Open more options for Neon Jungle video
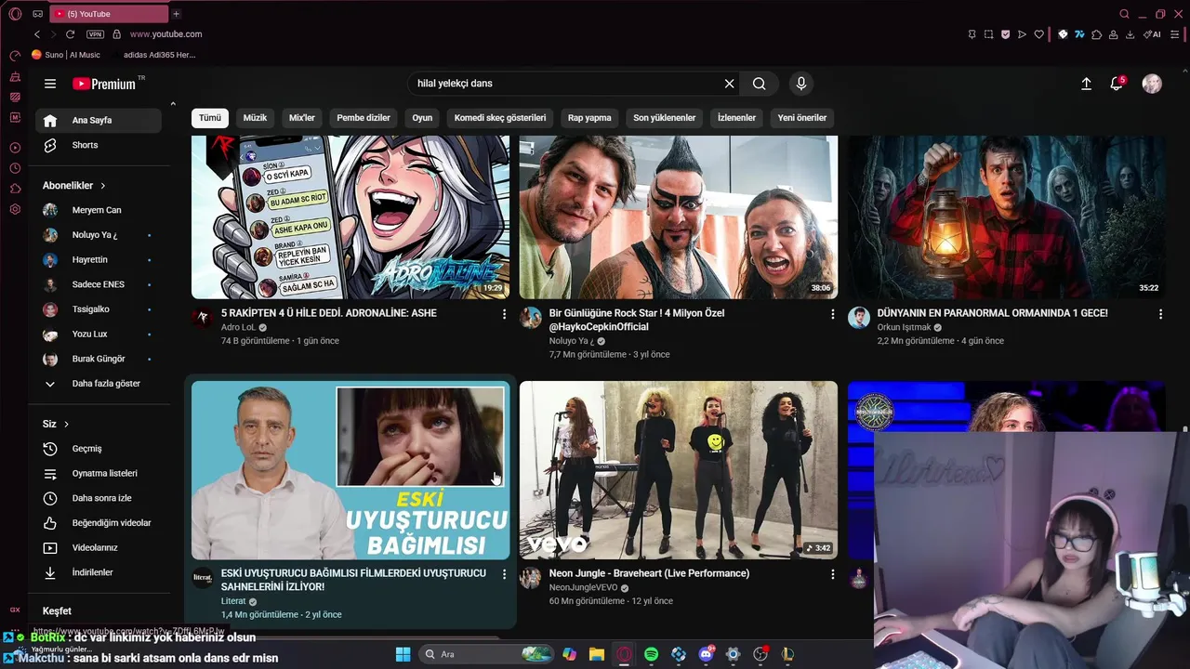 coord(833,575)
